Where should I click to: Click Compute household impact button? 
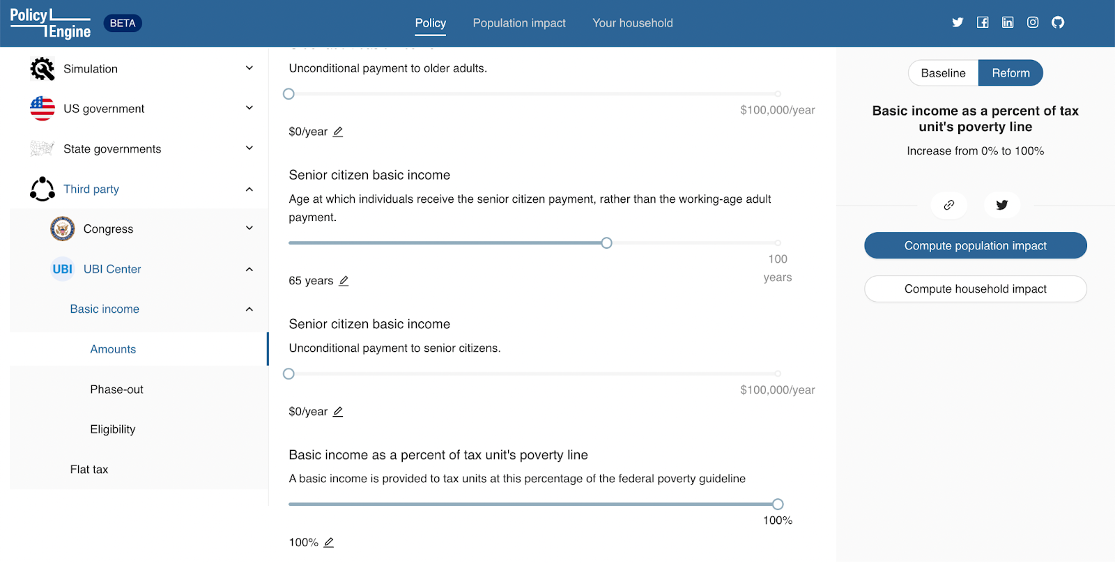(976, 288)
